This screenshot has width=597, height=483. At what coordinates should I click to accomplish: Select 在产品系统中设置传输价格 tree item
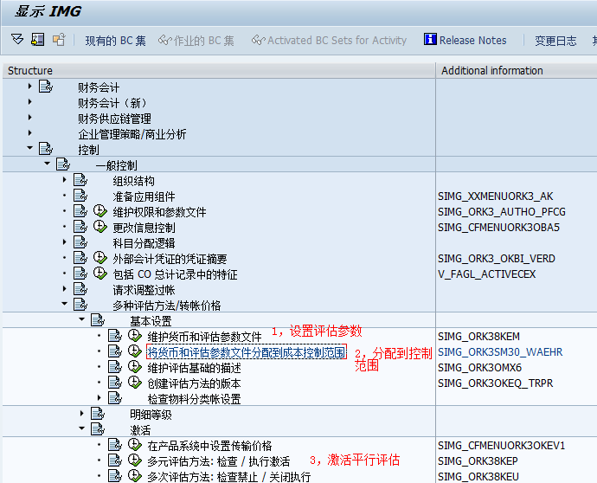pyautogui.click(x=209, y=446)
